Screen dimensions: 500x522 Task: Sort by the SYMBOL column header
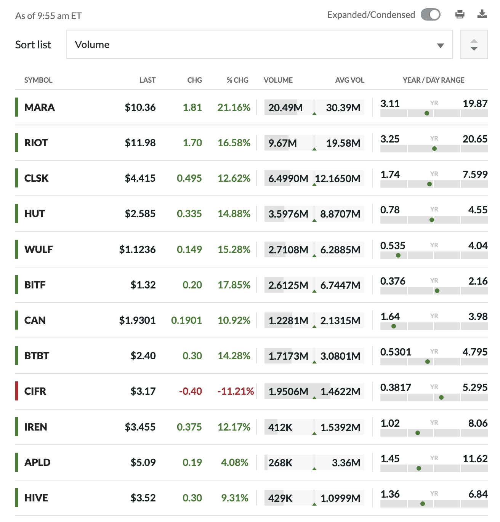tap(38, 80)
